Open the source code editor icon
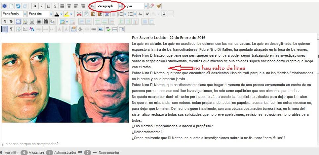 pos(32,21)
